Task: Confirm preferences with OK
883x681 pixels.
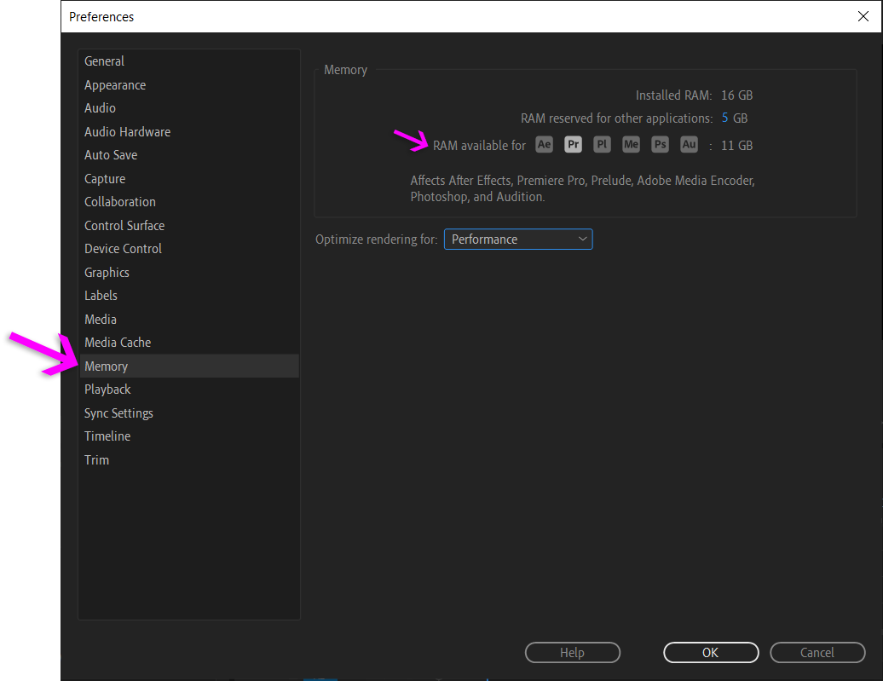Action: pyautogui.click(x=711, y=652)
